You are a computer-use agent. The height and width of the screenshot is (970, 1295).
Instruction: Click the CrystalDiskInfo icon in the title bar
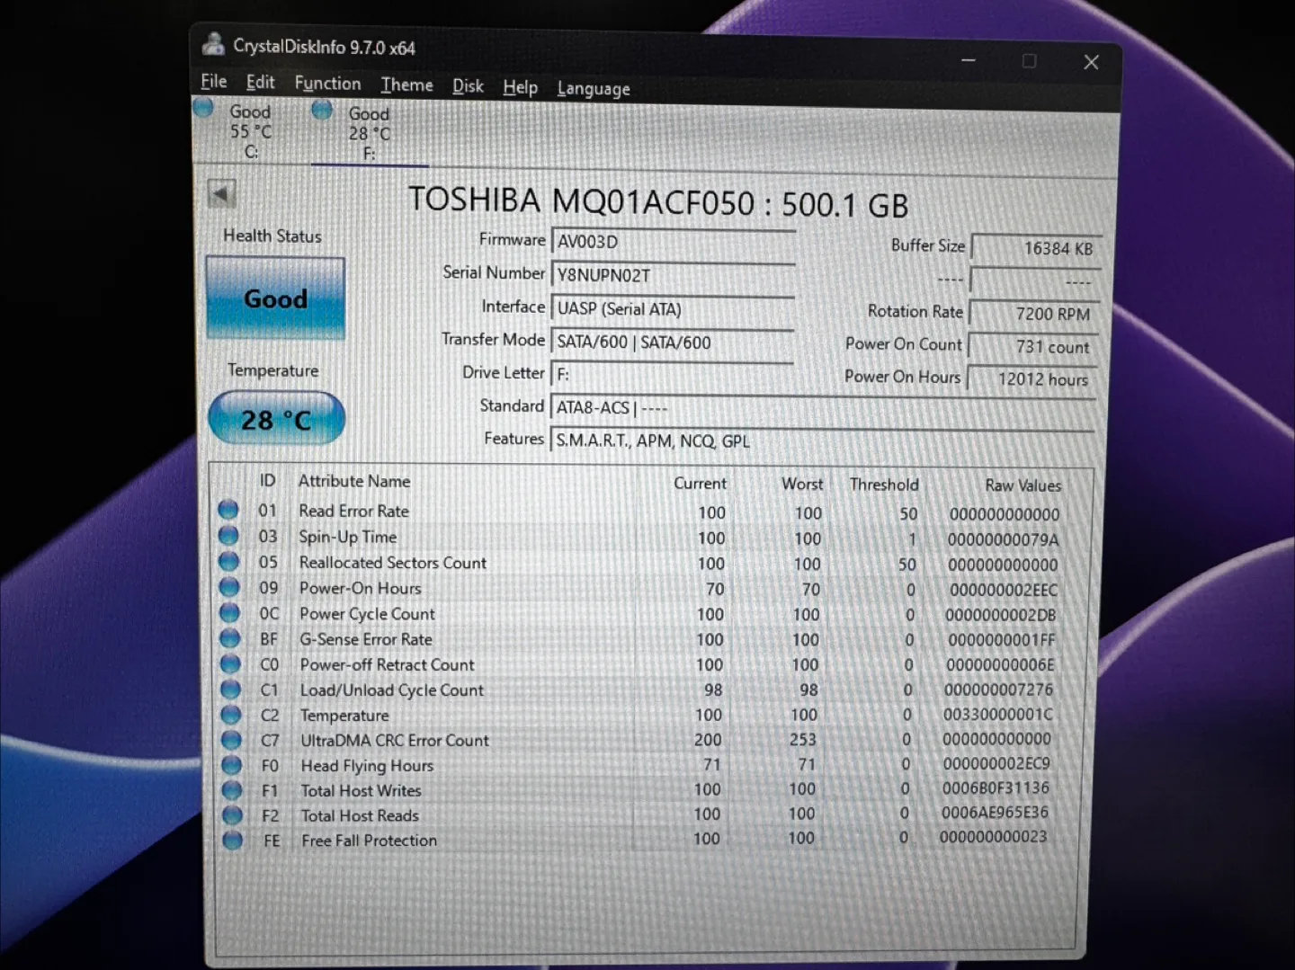pyautogui.click(x=212, y=42)
